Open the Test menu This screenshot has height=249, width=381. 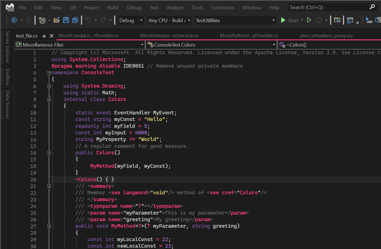[x=154, y=8]
